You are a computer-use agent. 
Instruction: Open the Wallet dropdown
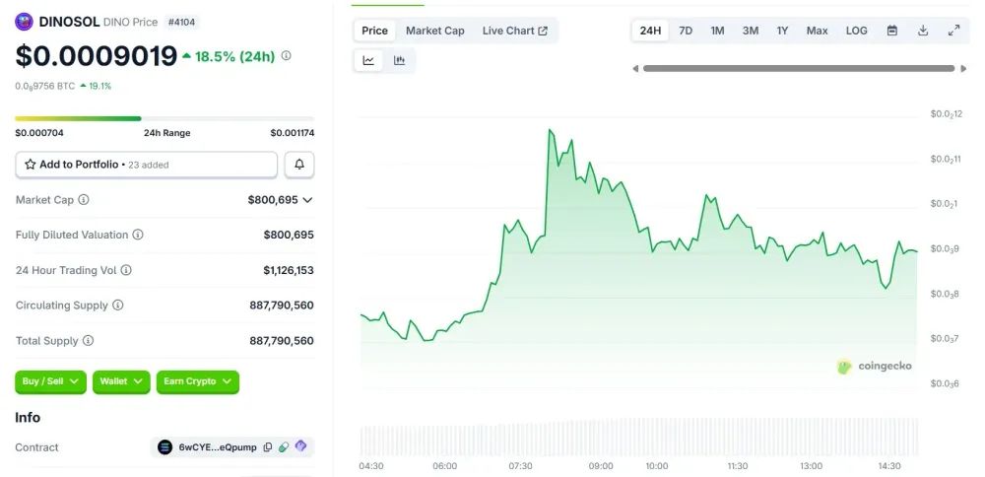(x=121, y=381)
